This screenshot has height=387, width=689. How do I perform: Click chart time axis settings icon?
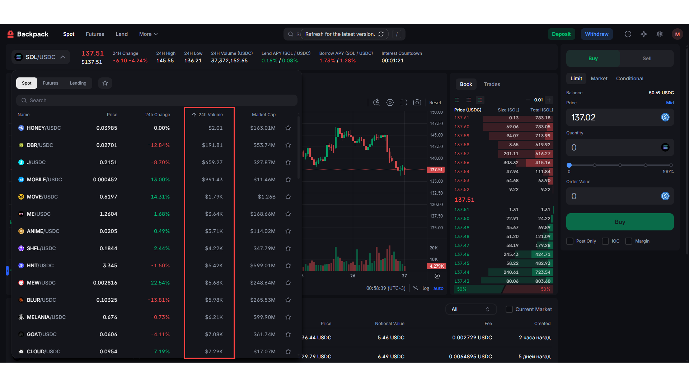pos(437,276)
